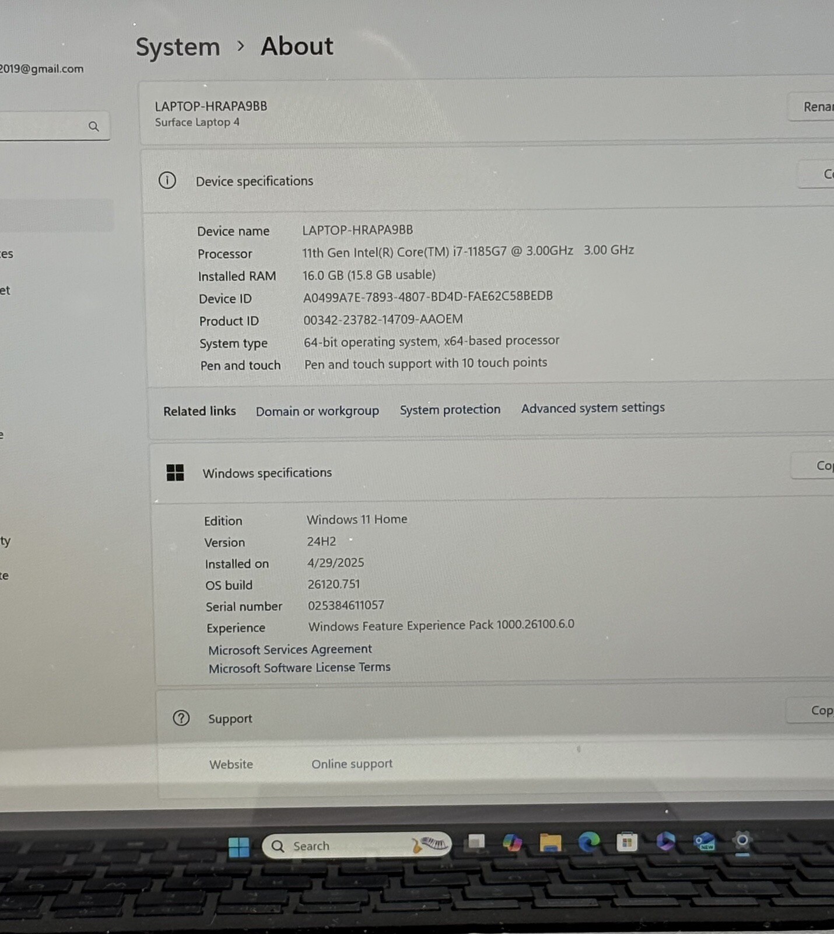834x934 pixels.
Task: Select the processor value i7-1185G7
Action: (x=468, y=251)
